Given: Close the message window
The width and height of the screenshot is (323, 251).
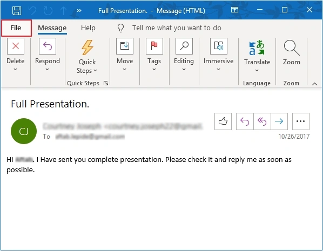Looking at the screenshot, I should pyautogui.click(x=309, y=10).
